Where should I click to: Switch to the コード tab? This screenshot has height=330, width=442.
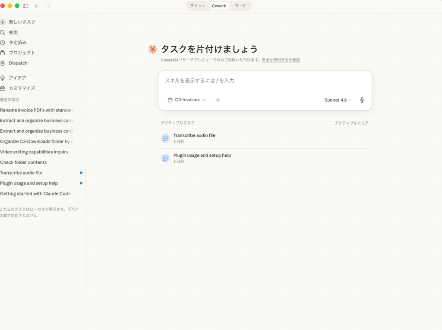tap(240, 6)
